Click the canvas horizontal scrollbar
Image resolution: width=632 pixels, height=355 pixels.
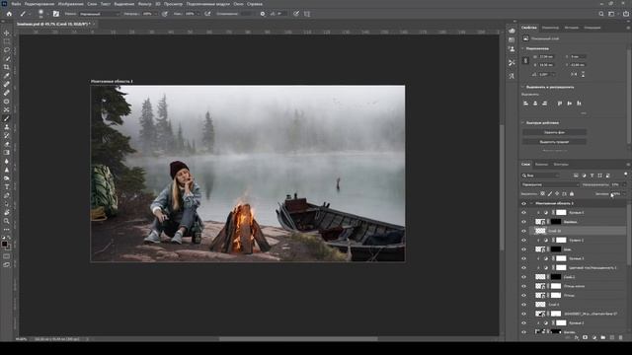pos(298,339)
